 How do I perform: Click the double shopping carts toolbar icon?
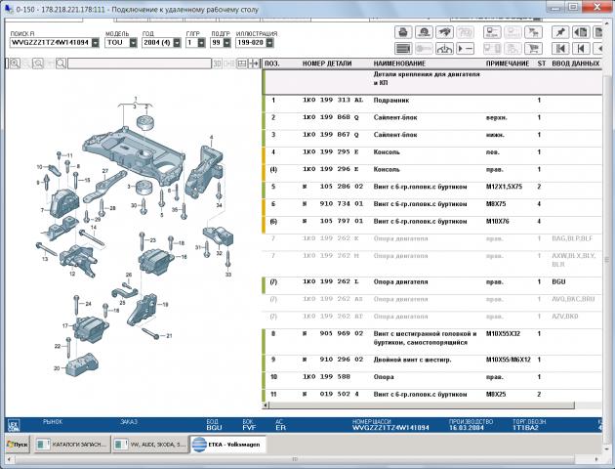coord(533,32)
